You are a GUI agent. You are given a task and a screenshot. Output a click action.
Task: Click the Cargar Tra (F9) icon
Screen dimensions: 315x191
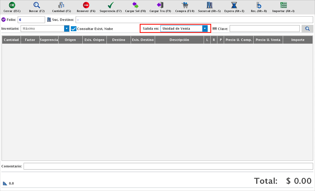click(160, 5)
